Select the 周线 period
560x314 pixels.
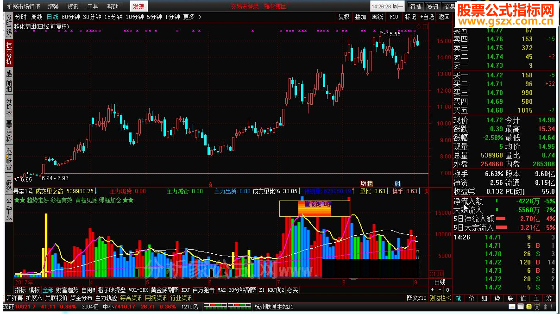click(x=37, y=17)
